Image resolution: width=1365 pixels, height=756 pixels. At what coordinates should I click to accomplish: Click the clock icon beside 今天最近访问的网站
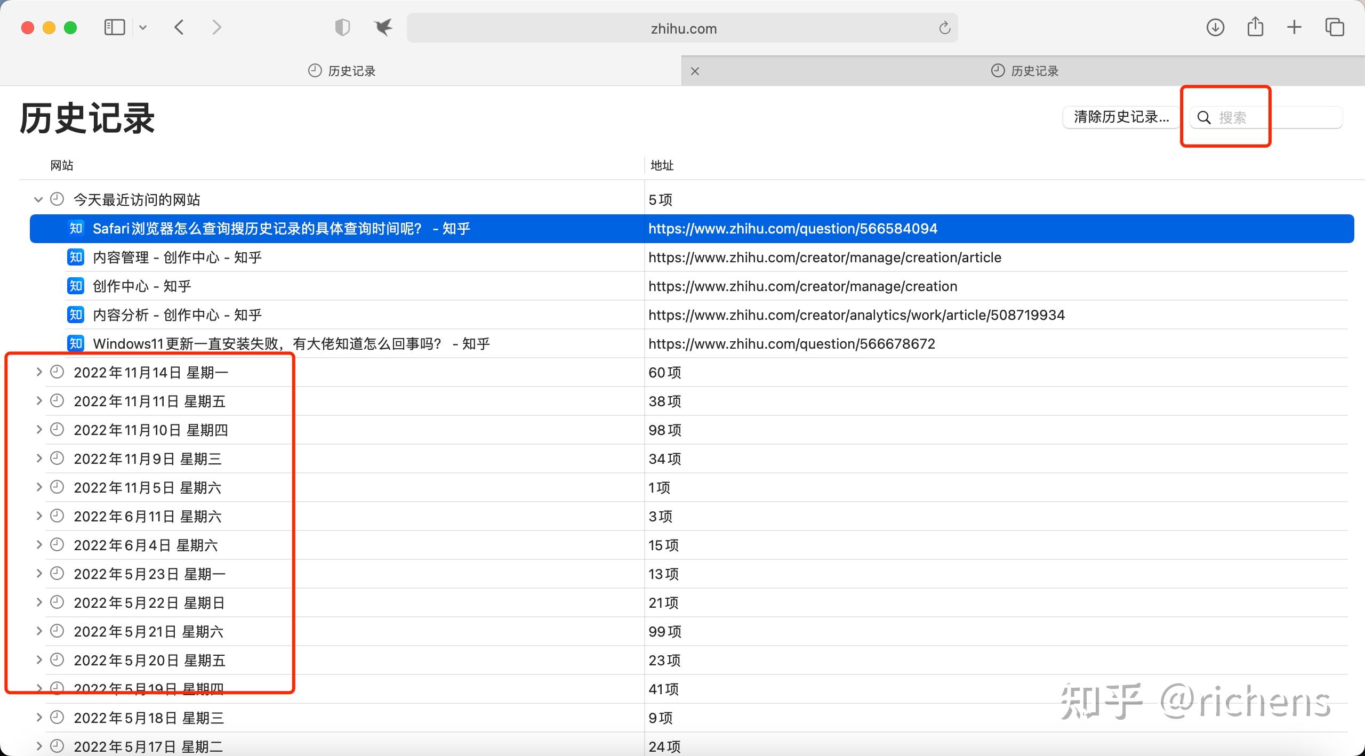tap(57, 199)
